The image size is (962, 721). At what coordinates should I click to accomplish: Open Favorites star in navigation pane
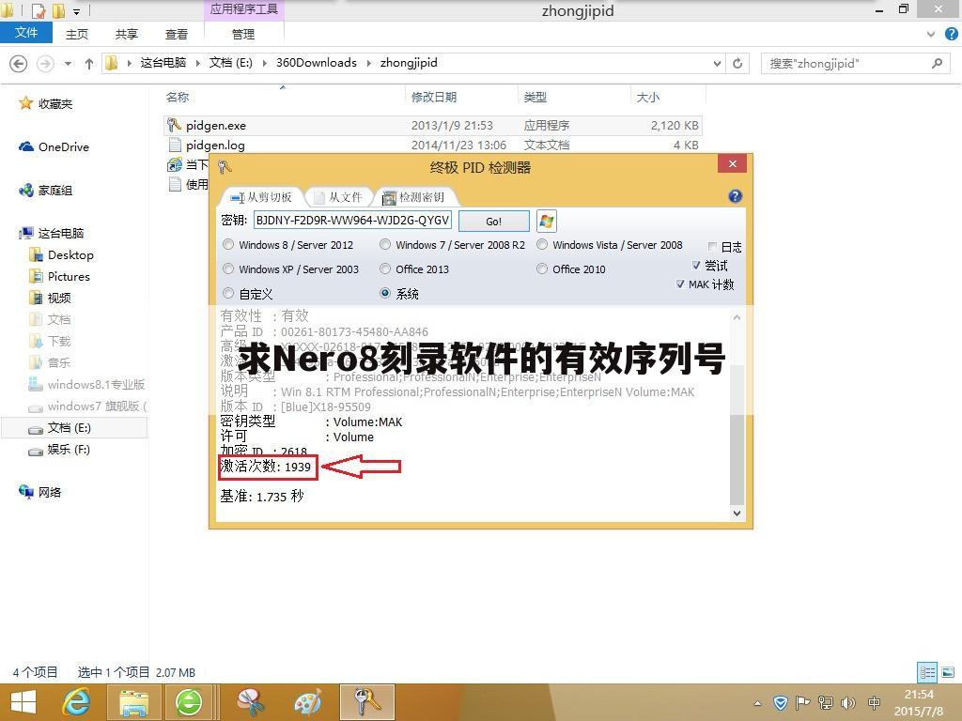(25, 103)
